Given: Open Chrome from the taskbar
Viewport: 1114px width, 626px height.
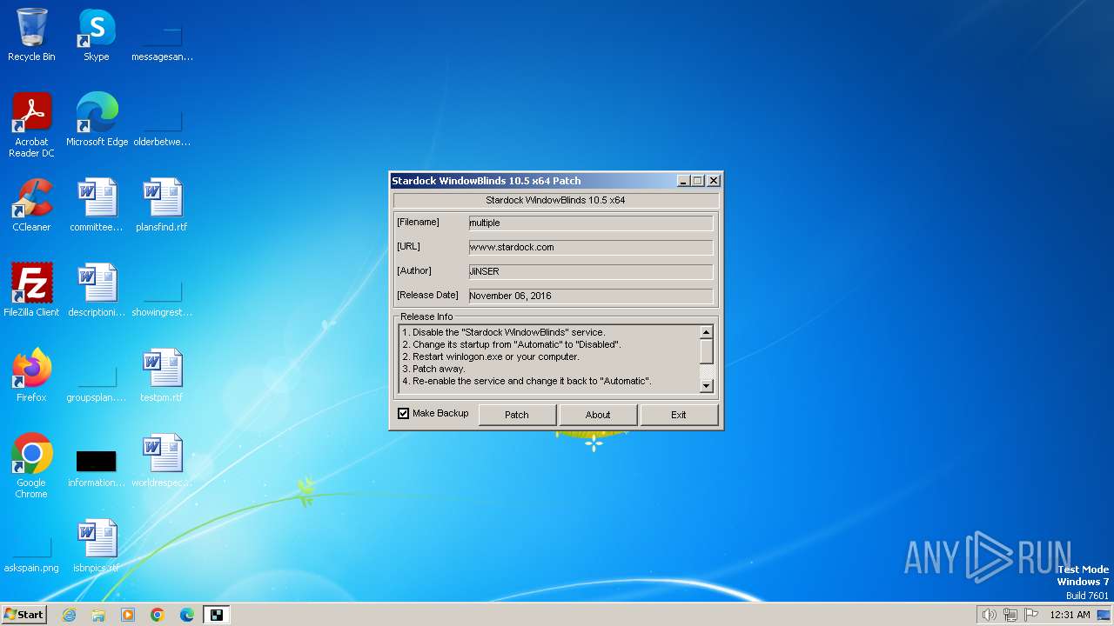Looking at the screenshot, I should coord(158,615).
